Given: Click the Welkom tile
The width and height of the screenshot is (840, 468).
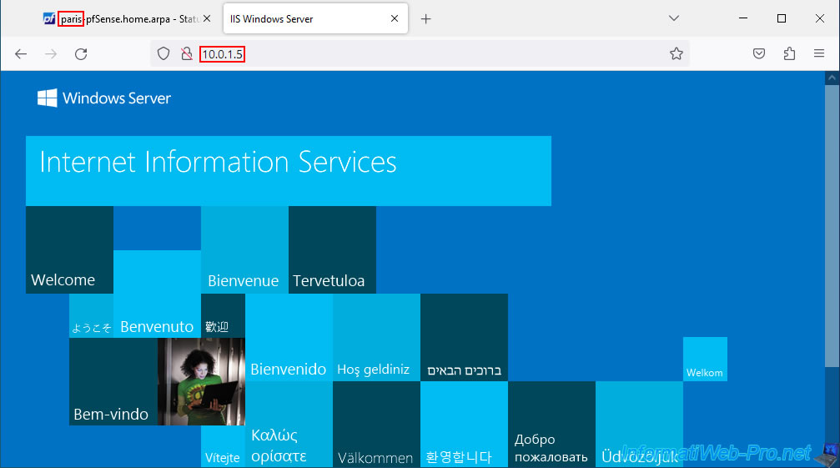Looking at the screenshot, I should tap(705, 360).
